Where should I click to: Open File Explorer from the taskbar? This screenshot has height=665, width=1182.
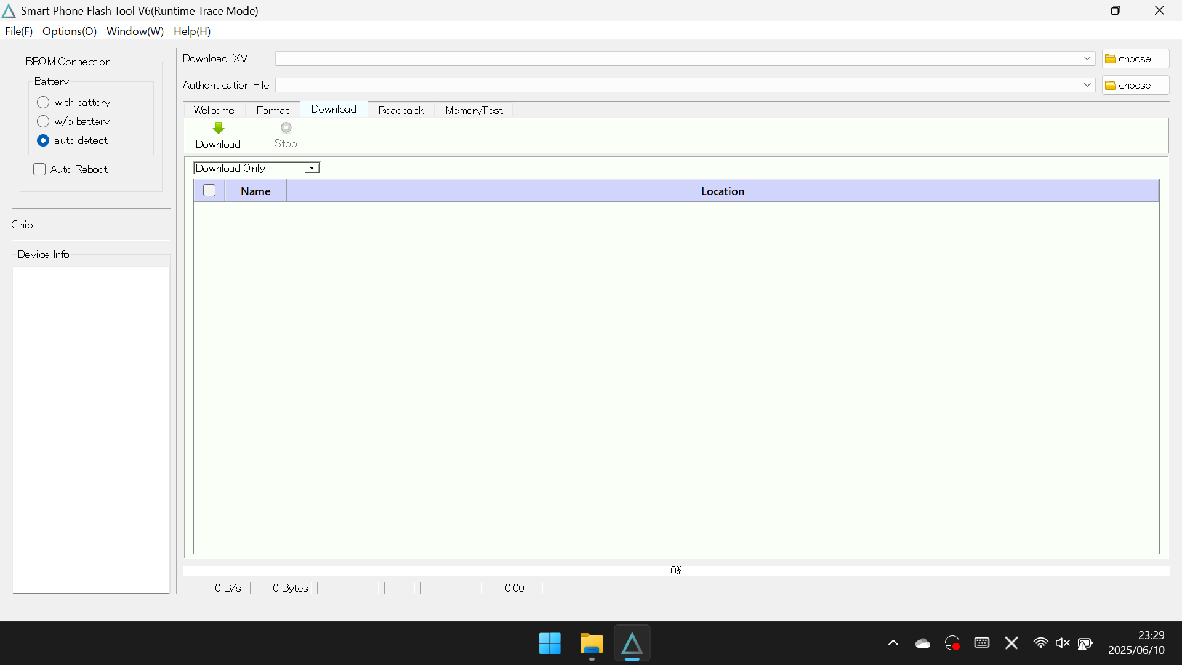(590, 643)
